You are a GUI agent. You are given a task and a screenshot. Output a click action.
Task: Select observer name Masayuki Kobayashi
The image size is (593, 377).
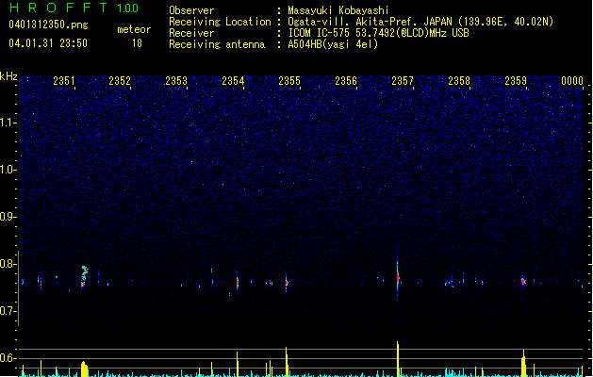pos(338,10)
